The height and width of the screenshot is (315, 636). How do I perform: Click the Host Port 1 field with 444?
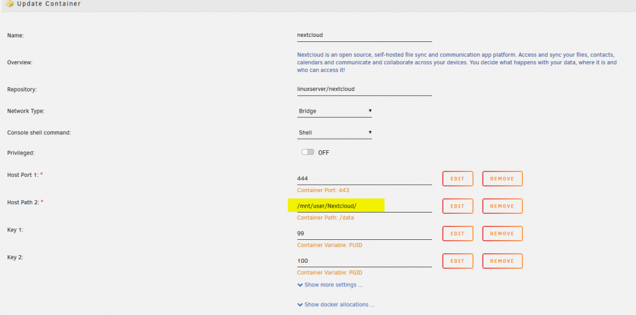pyautogui.click(x=364, y=178)
